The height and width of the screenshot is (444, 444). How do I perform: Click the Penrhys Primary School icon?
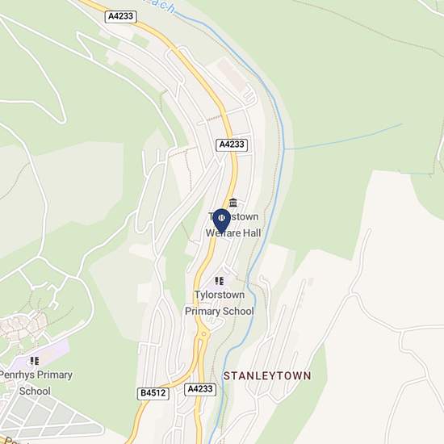(35, 361)
